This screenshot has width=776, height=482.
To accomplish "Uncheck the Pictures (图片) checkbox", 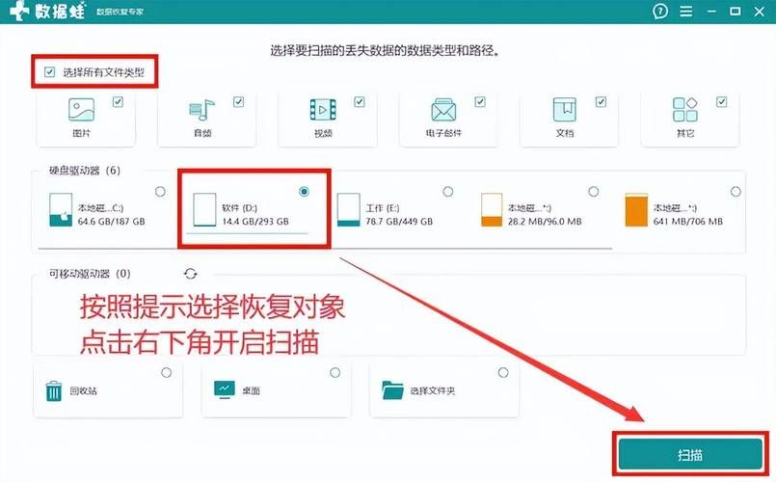I will click(118, 100).
